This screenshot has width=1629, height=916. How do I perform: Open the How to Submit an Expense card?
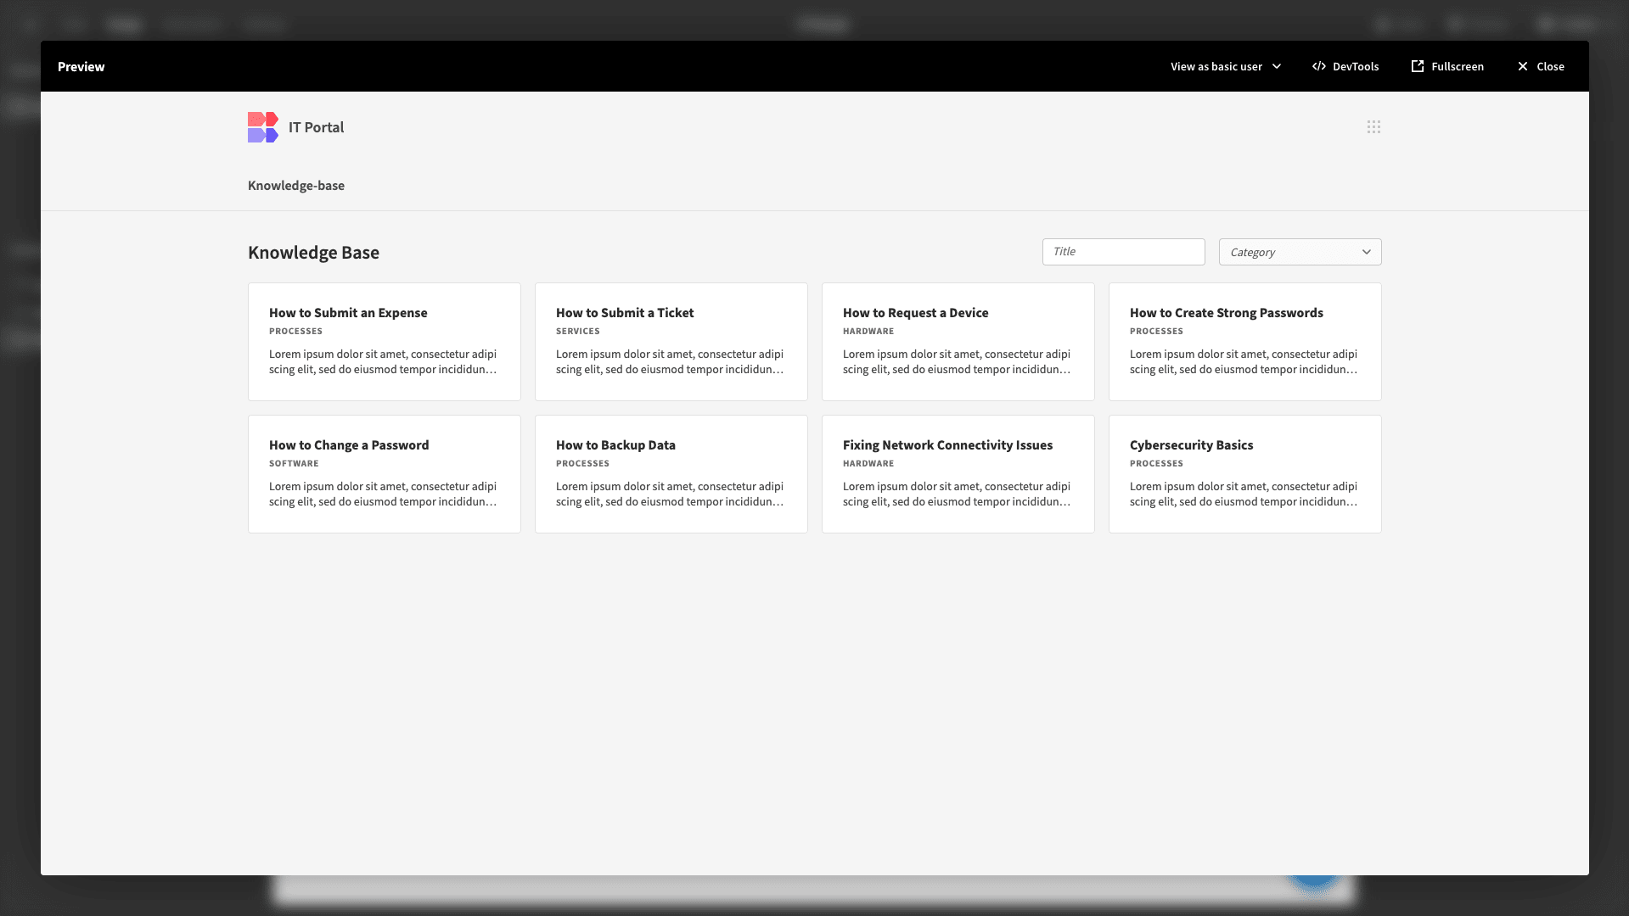pos(385,342)
